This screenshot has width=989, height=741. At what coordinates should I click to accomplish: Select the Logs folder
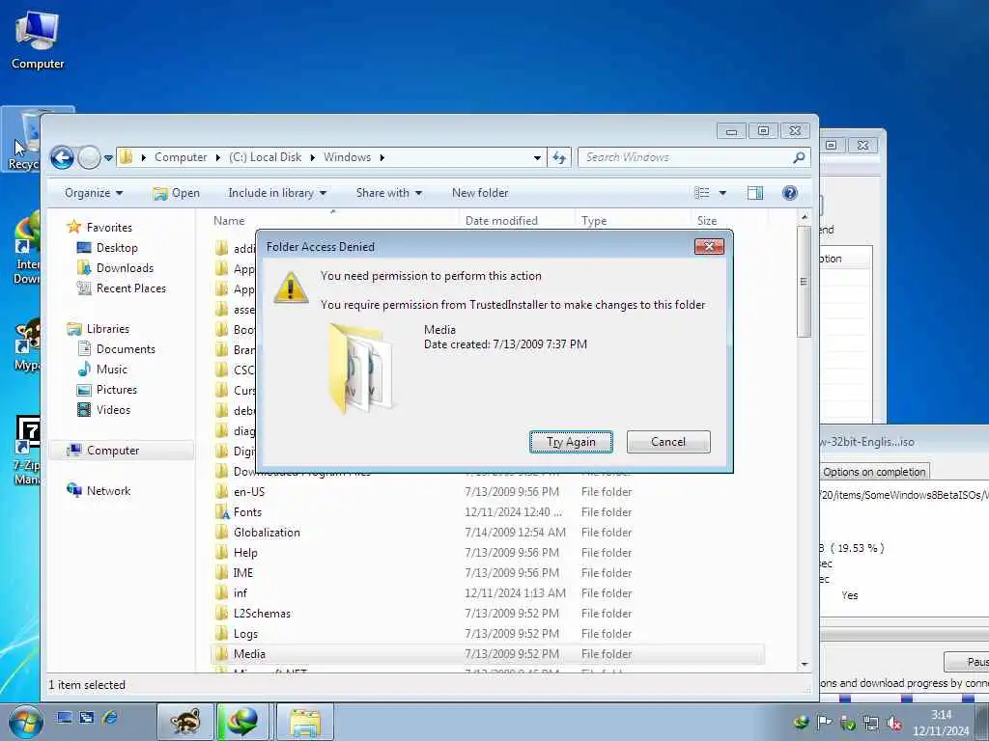click(245, 634)
